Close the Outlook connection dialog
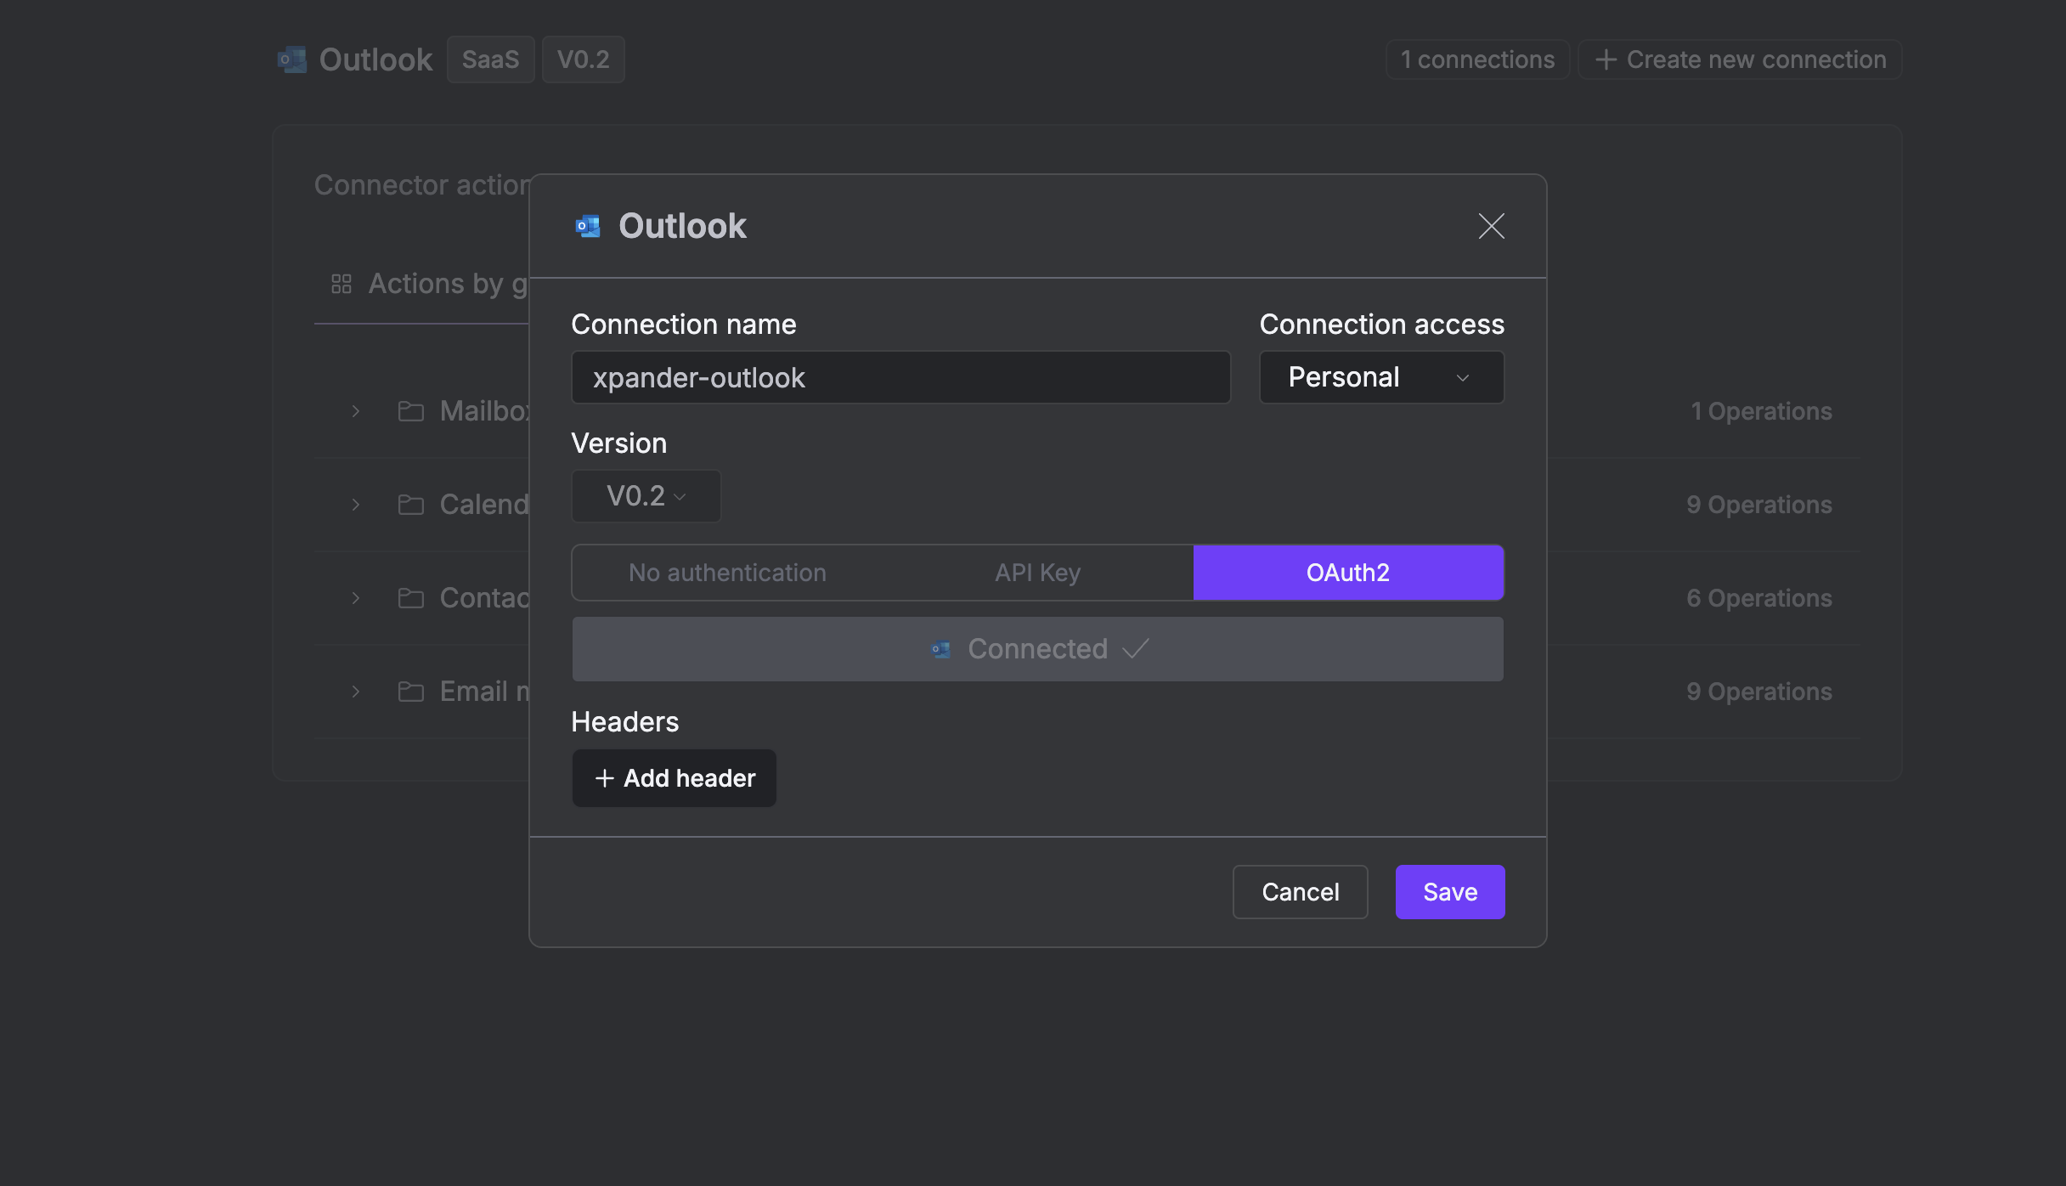 click(1491, 226)
